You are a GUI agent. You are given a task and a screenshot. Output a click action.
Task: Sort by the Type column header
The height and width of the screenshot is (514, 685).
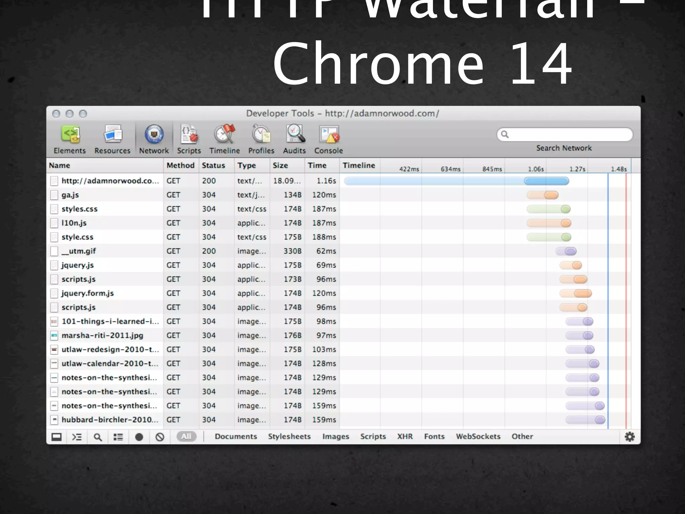252,165
